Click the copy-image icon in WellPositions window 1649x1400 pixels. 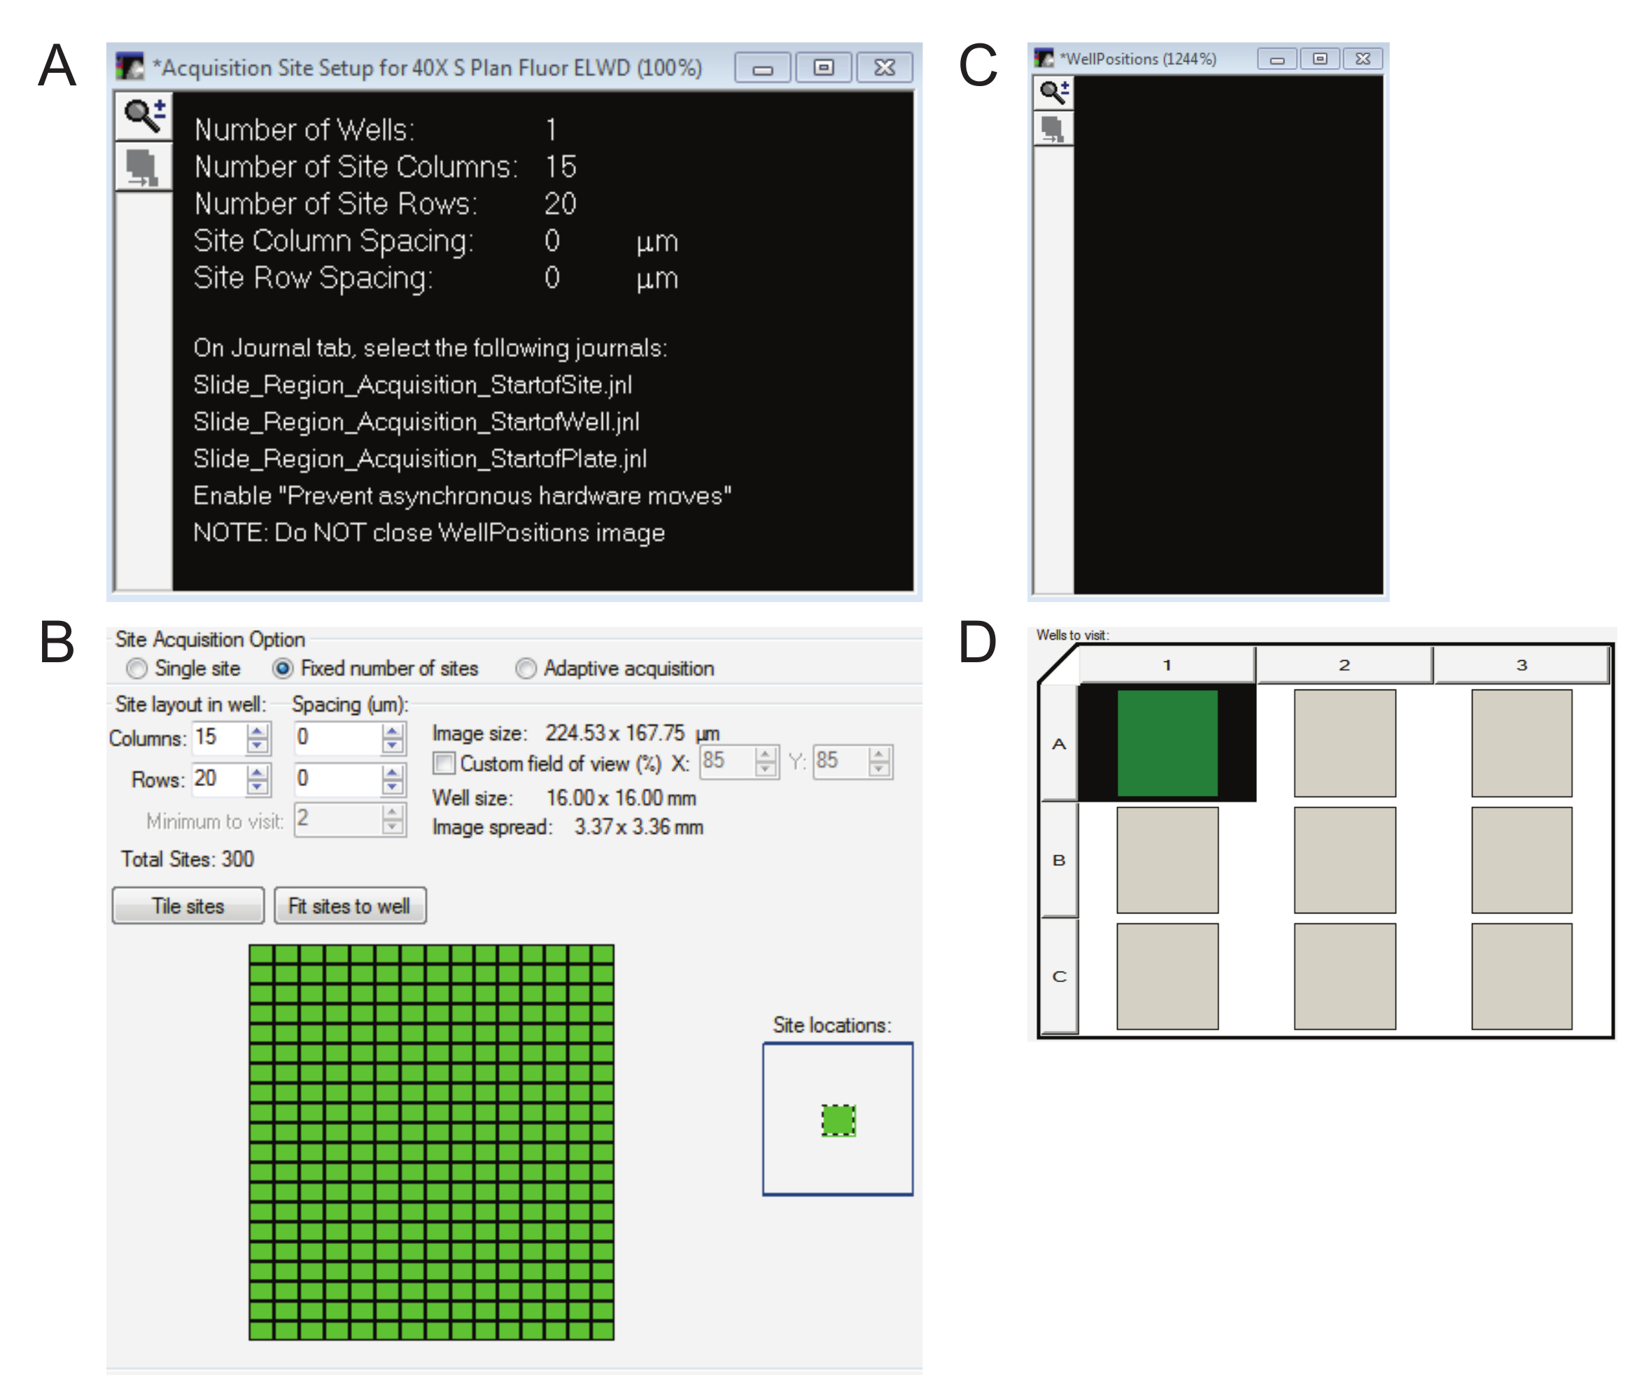click(x=1054, y=129)
